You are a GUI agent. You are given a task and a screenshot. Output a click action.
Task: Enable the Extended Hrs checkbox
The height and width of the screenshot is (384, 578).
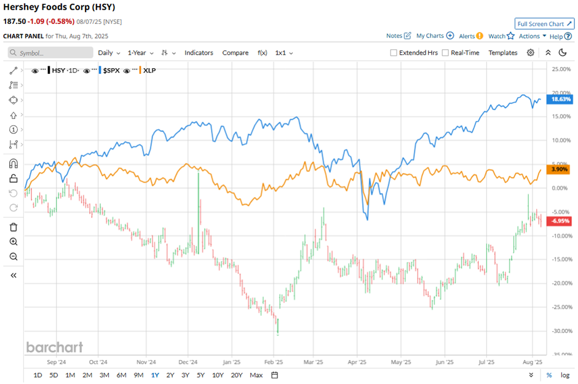click(394, 53)
